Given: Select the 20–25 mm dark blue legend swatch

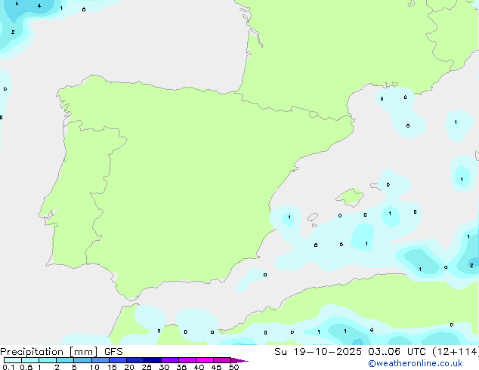Looking at the screenshot, I should tap(135, 360).
